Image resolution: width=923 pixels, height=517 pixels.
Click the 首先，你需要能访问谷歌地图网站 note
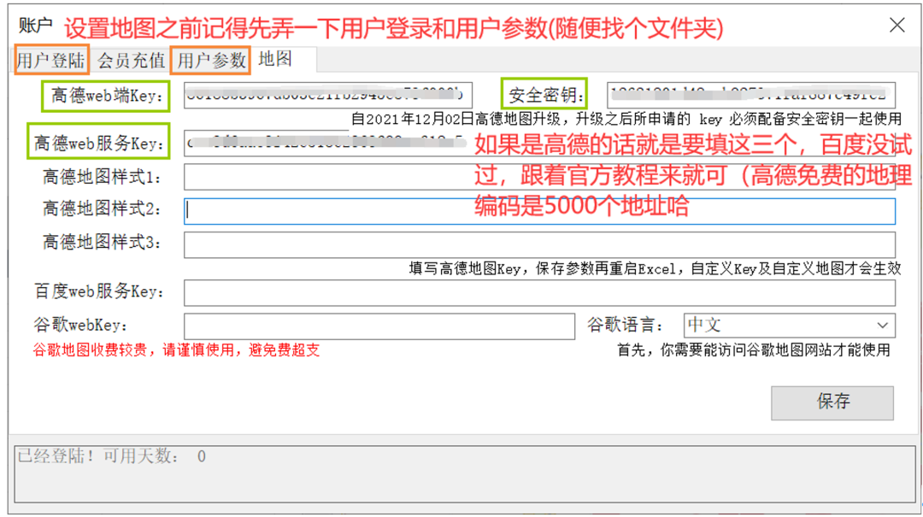pos(754,350)
